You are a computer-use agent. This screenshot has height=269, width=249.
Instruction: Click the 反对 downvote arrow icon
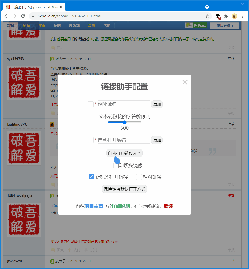(x=86, y=250)
